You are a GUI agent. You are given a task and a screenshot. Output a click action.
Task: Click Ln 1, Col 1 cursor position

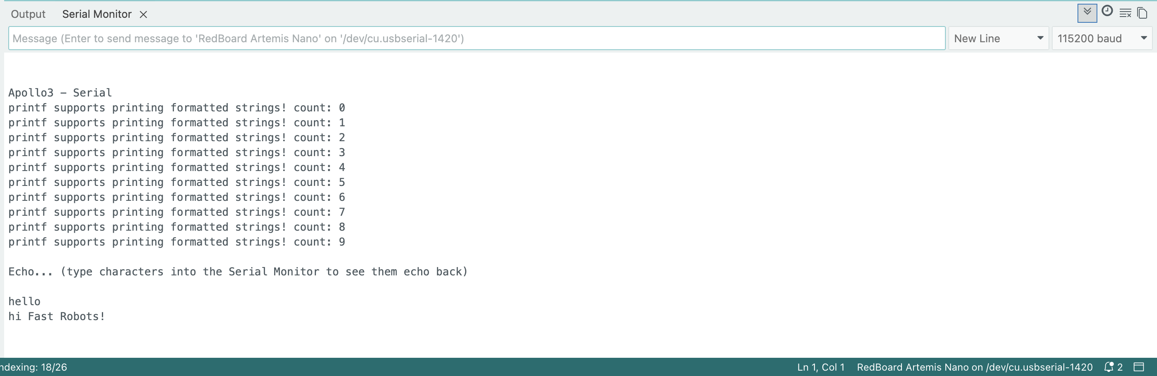[821, 367]
